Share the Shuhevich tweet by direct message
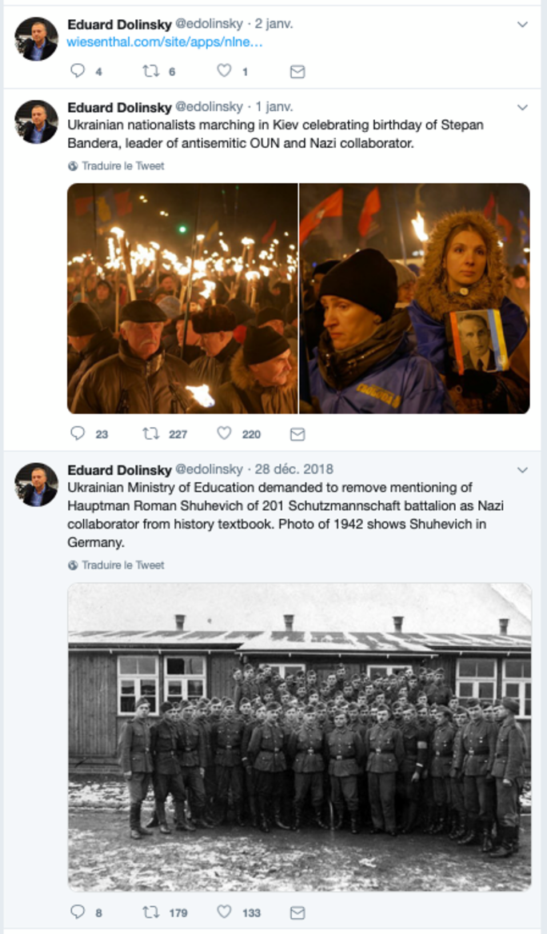547x934 pixels. [x=297, y=912]
